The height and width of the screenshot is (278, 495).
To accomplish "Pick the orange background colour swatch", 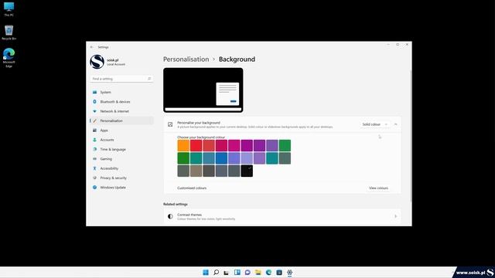I will [x=183, y=146].
